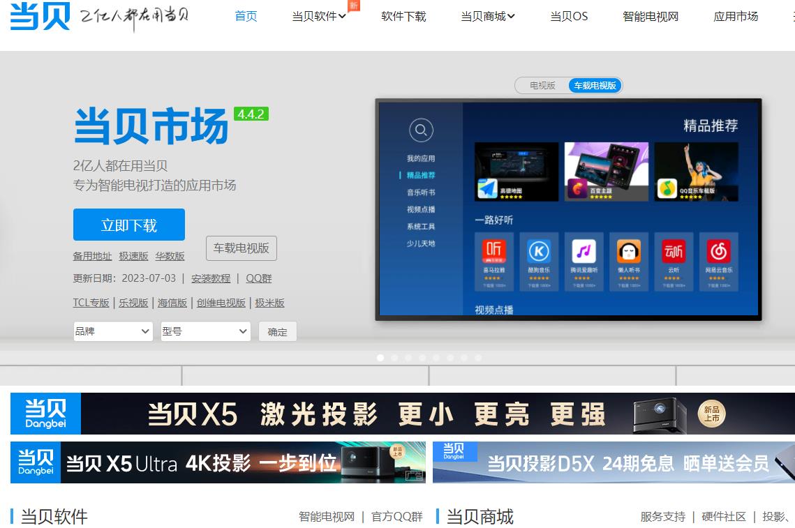The image size is (795, 528).
Task: Open the TCL专版 link
Action: pyautogui.click(x=91, y=303)
